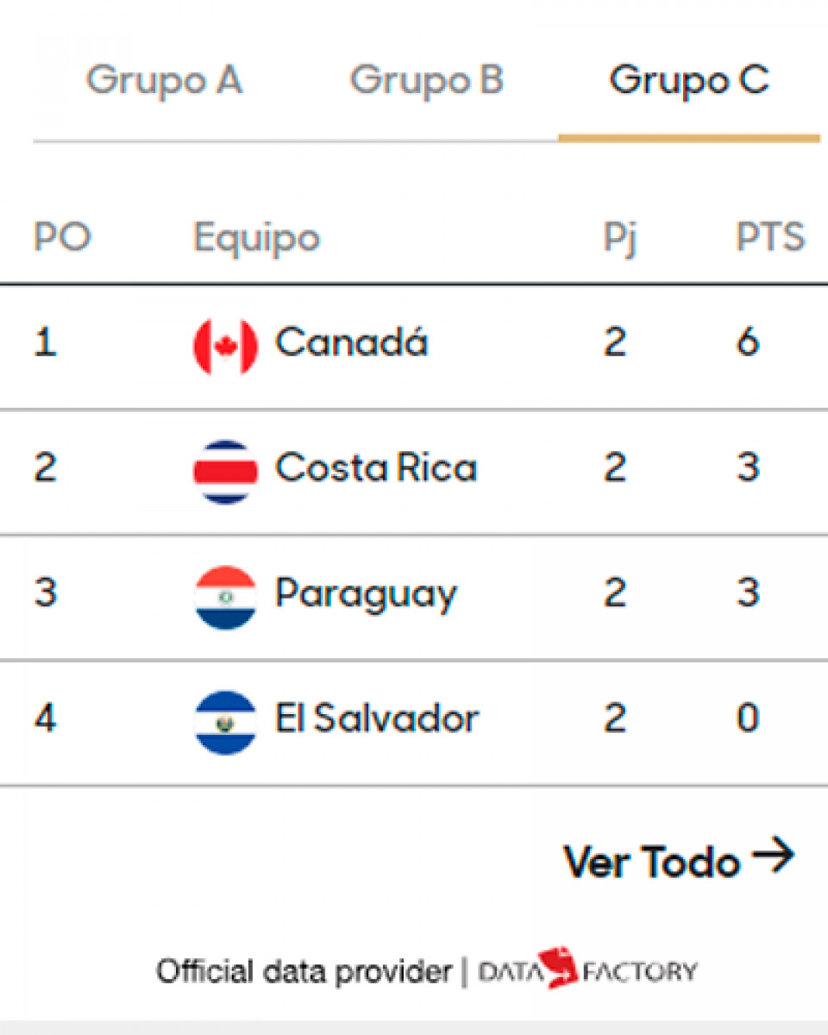This screenshot has height=1035, width=828.
Task: Click the Costa Rica flag icon
Action: click(x=225, y=471)
